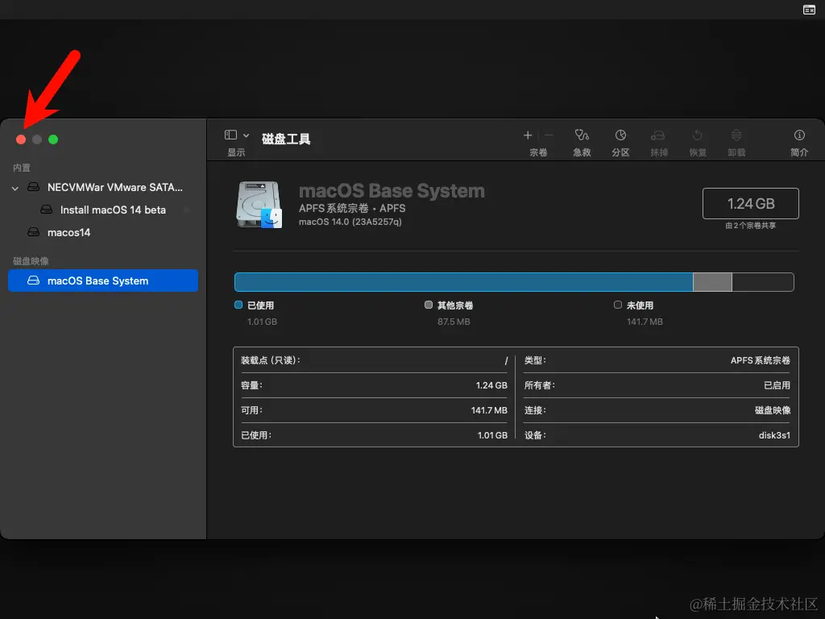Click the 已使用 1.01 GB table row
The image size is (825, 619).
point(374,435)
